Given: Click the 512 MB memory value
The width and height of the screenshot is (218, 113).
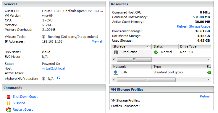Looking at the screenshot, I should 47,25.
